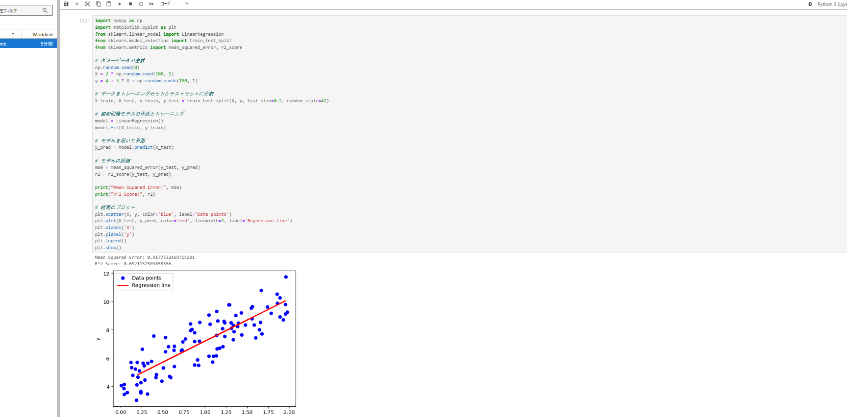Viewport: 847px width, 417px height.
Task: Restart kernel and run all cells icon
Action: click(151, 4)
